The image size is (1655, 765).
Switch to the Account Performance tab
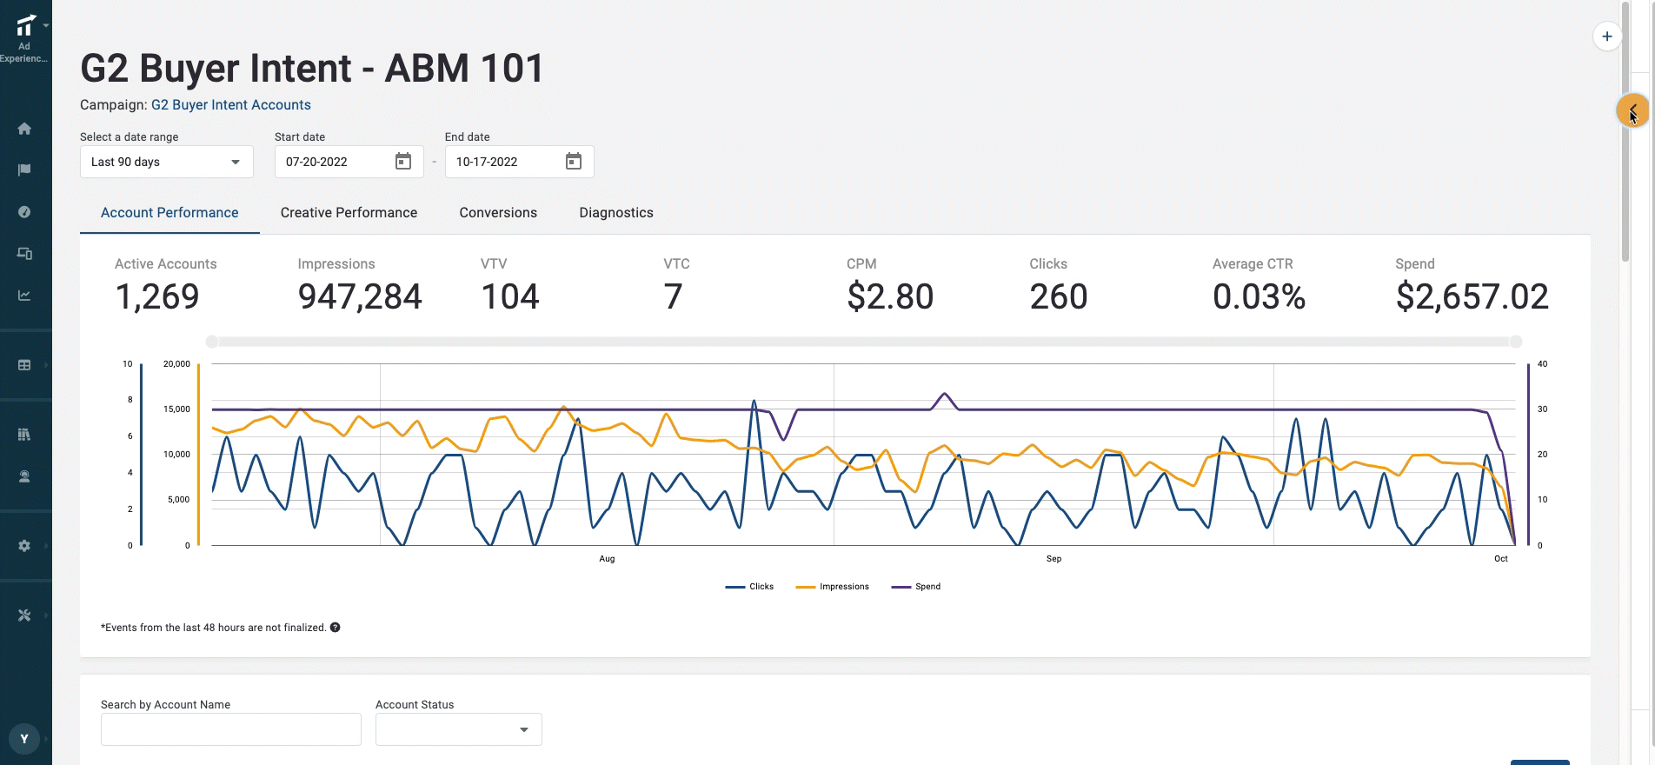pyautogui.click(x=169, y=213)
